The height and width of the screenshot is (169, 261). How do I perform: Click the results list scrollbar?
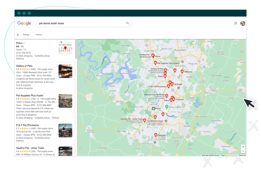(x=76, y=49)
